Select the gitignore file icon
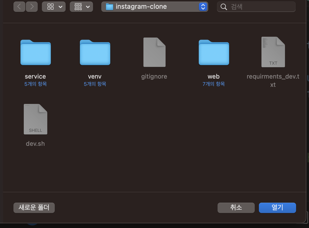Image resolution: width=309 pixels, height=228 pixels. click(154, 52)
